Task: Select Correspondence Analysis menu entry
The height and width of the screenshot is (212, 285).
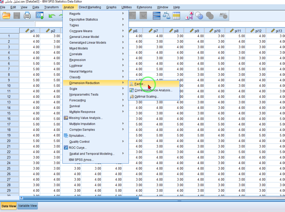Action: [x=153, y=90]
